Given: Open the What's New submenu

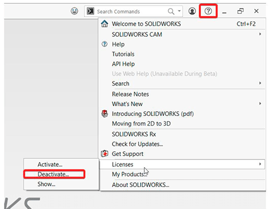Looking at the screenshot, I should click(182, 104).
